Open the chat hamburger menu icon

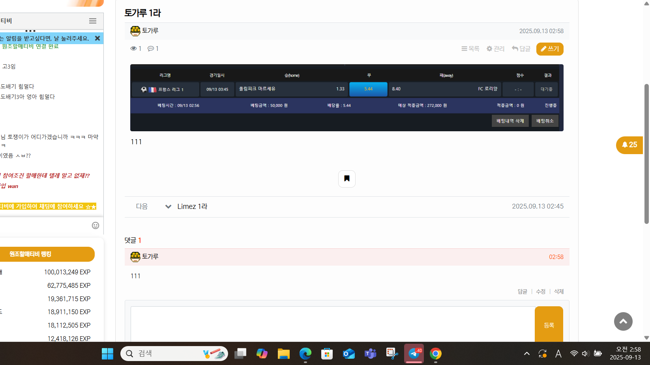[93, 21]
